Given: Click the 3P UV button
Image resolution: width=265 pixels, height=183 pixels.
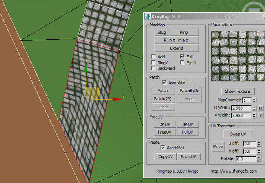Looking at the screenshot, I should point(188,124).
